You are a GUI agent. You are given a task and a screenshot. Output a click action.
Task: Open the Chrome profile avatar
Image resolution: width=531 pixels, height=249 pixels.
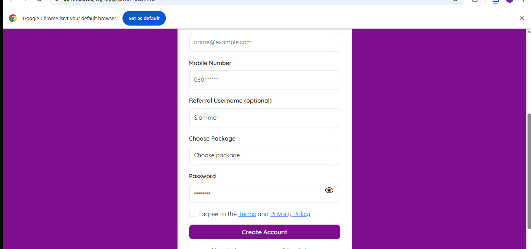coord(509,1)
